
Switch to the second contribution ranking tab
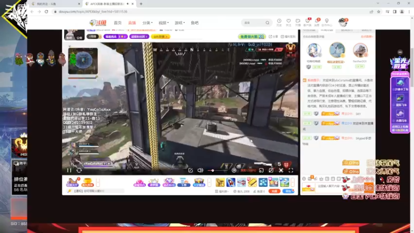tap(327, 31)
